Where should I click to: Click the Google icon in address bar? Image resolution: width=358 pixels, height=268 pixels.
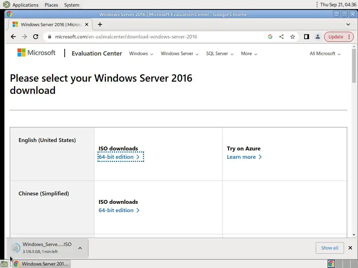pos(270,37)
